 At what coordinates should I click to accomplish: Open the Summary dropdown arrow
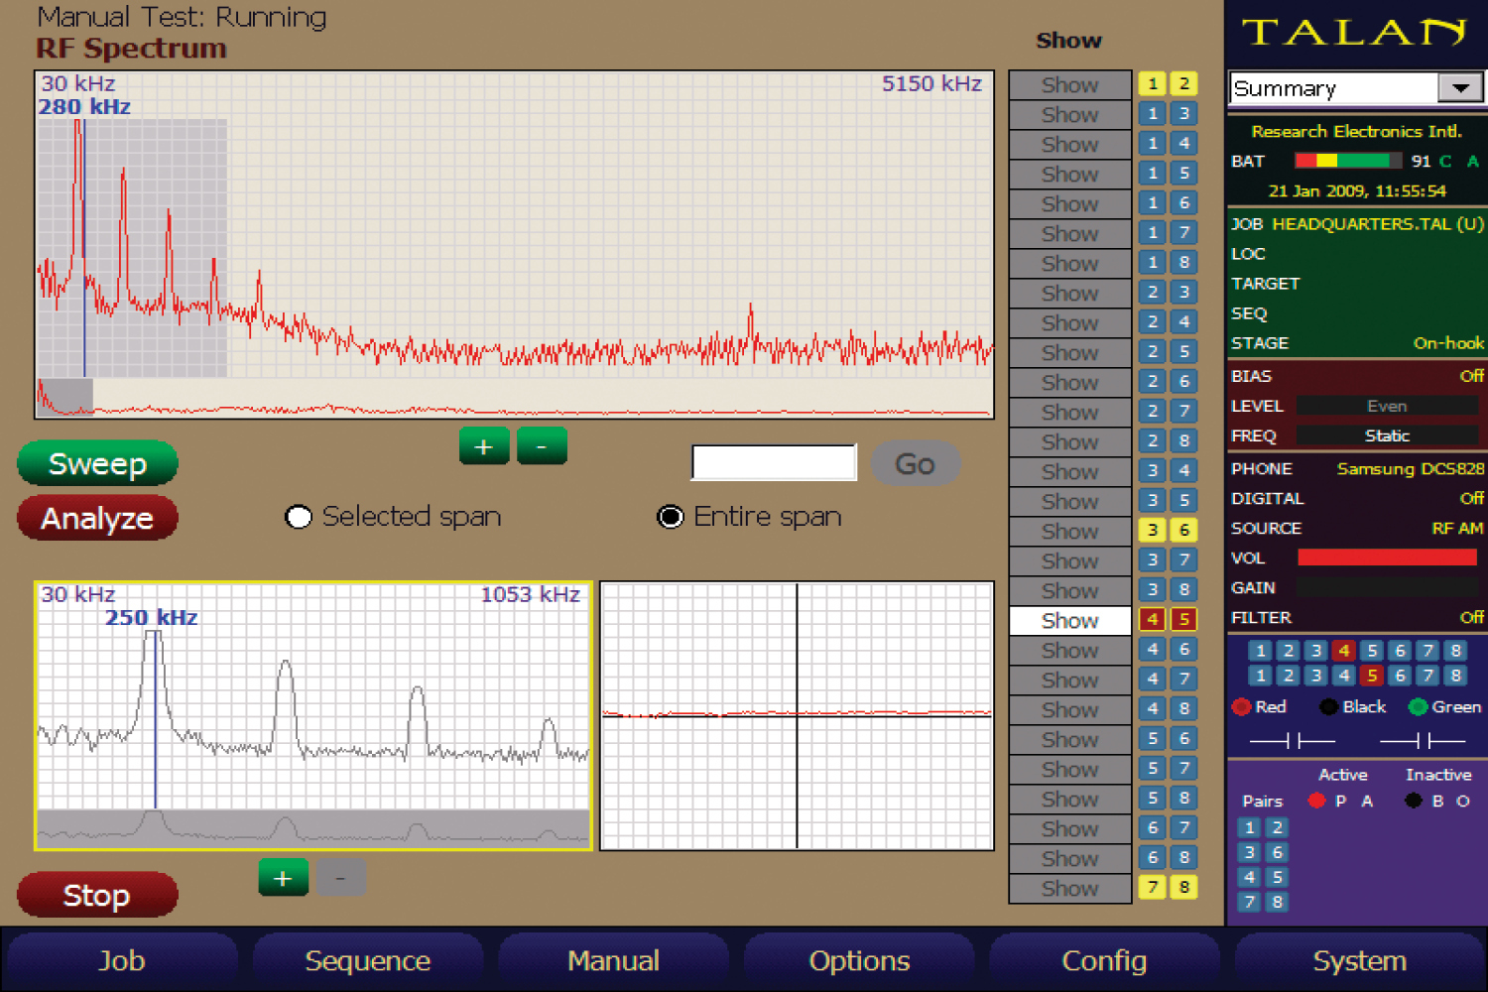(x=1460, y=88)
